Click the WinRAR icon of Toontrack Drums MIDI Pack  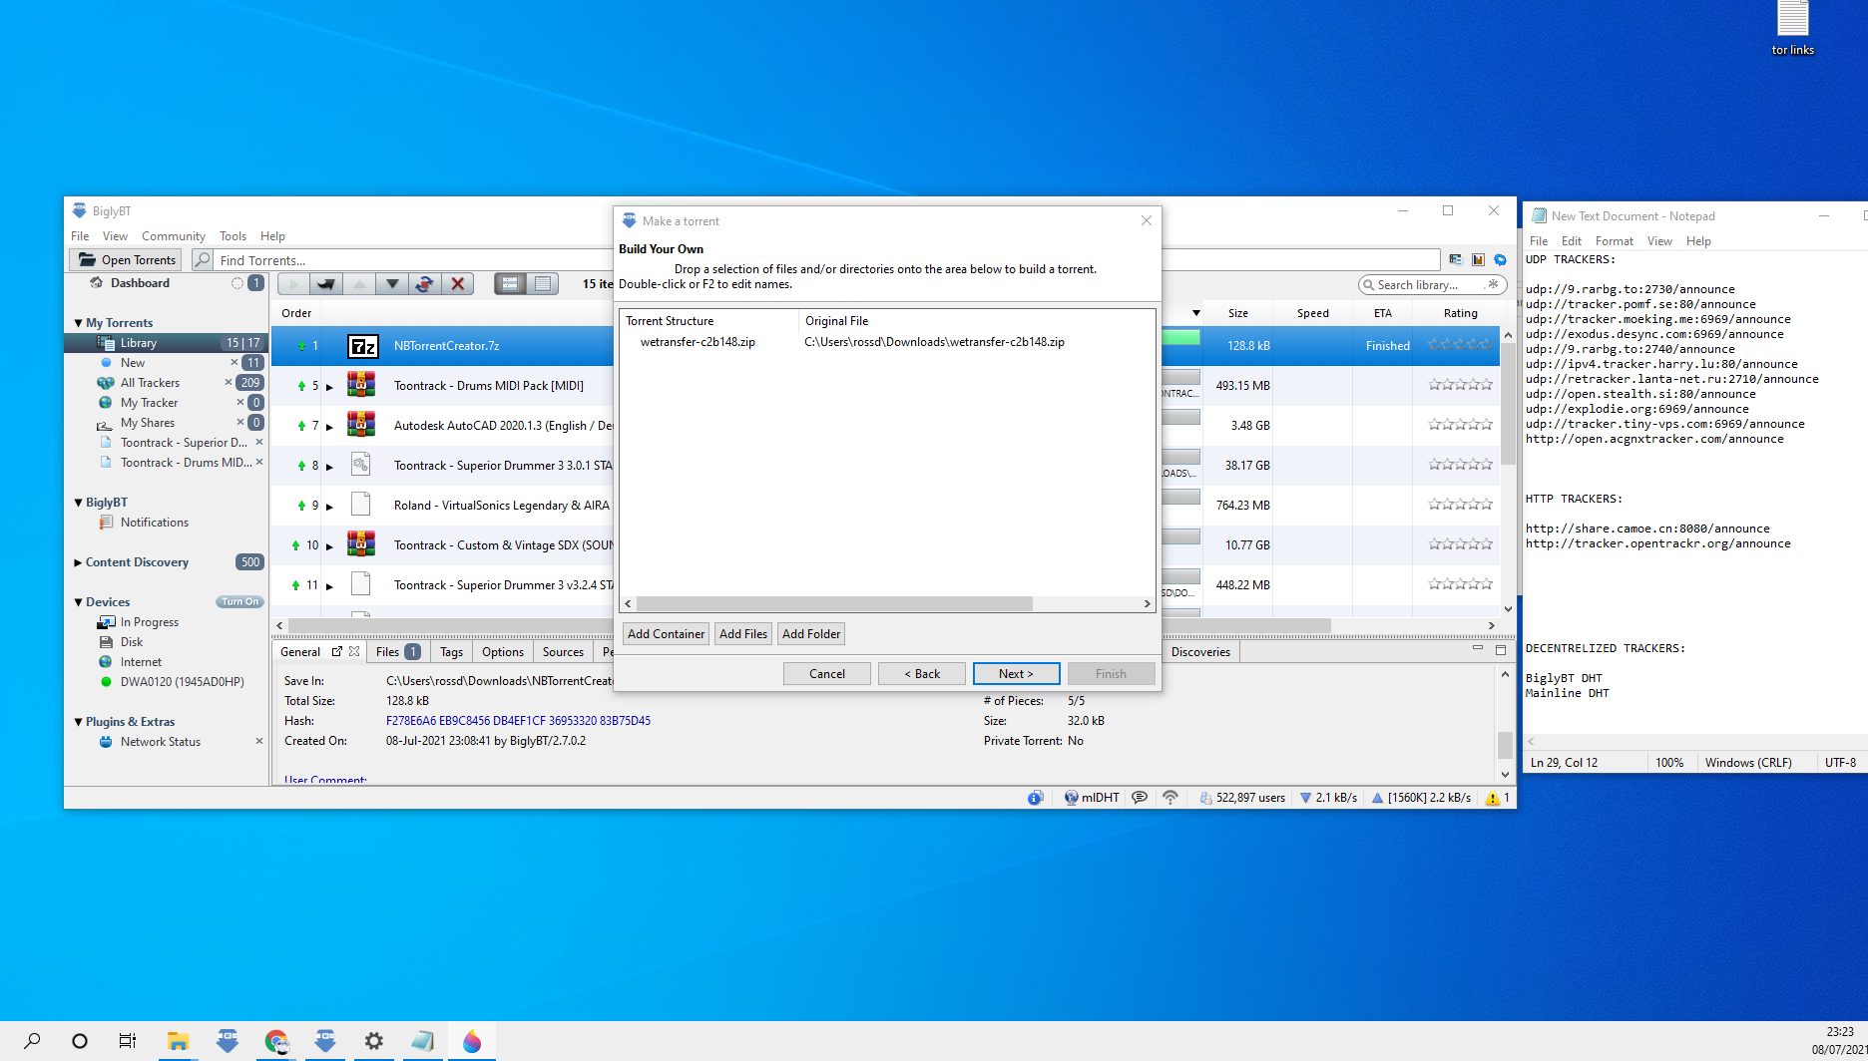point(361,384)
